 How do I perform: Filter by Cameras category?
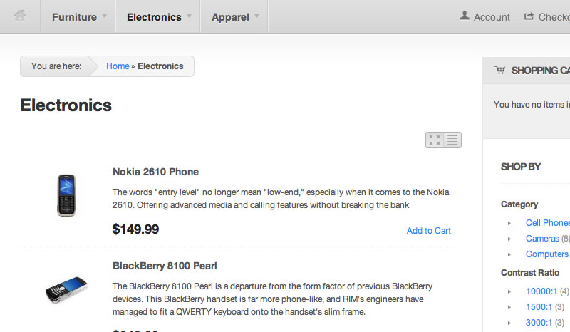pyautogui.click(x=542, y=239)
